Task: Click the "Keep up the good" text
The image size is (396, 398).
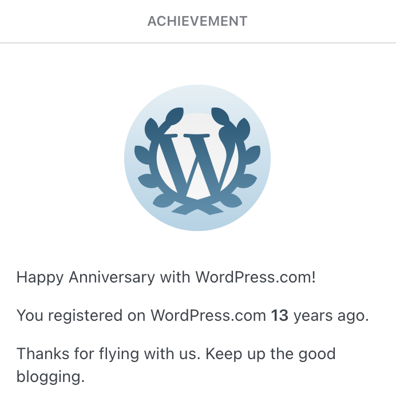Action: click(271, 353)
